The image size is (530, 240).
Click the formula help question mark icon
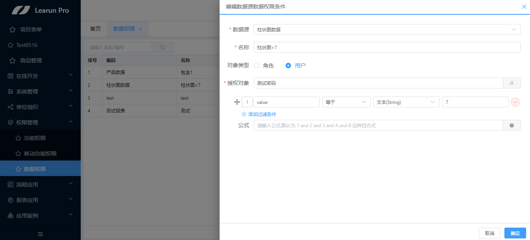pos(511,125)
